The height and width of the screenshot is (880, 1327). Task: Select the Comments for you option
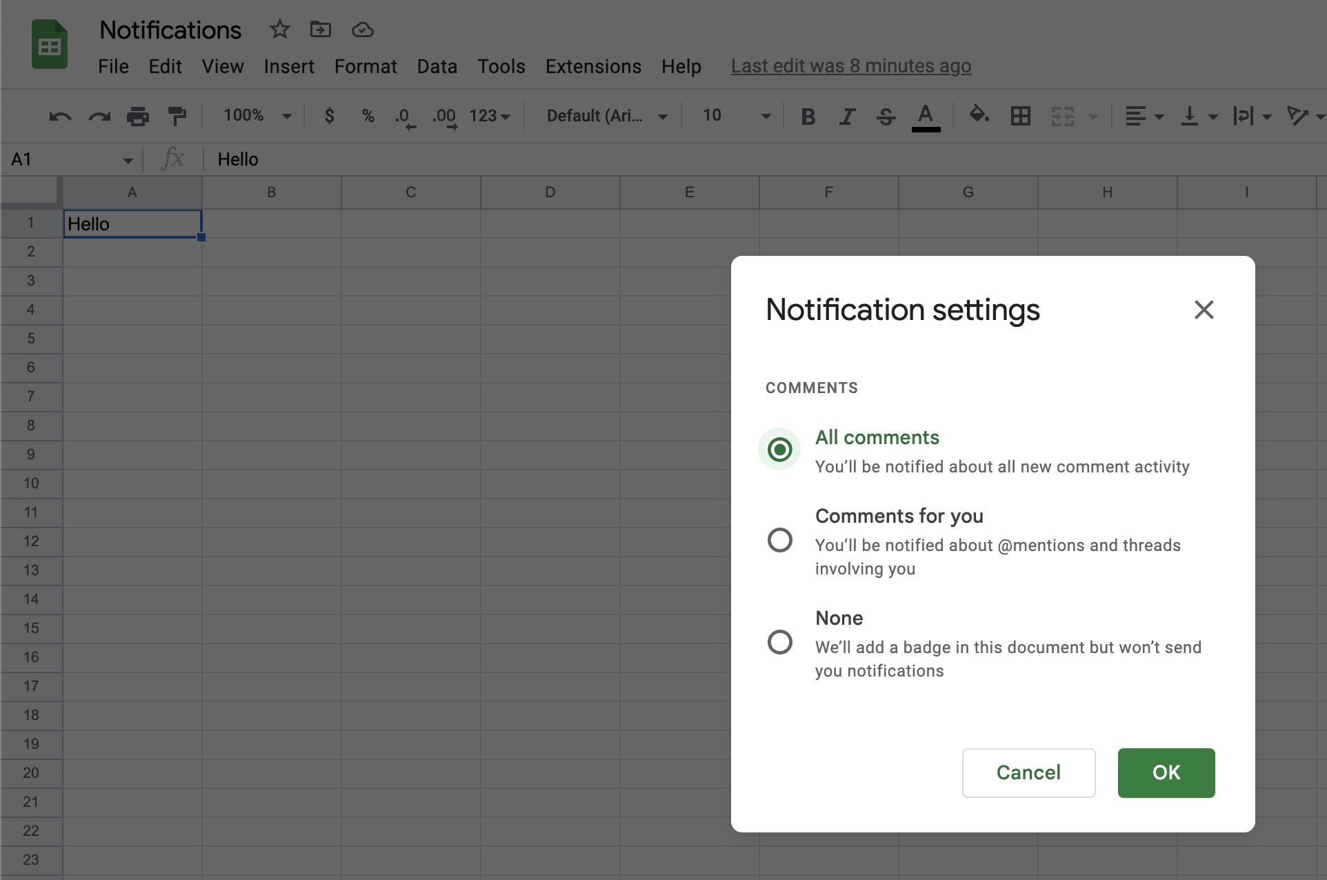(780, 540)
